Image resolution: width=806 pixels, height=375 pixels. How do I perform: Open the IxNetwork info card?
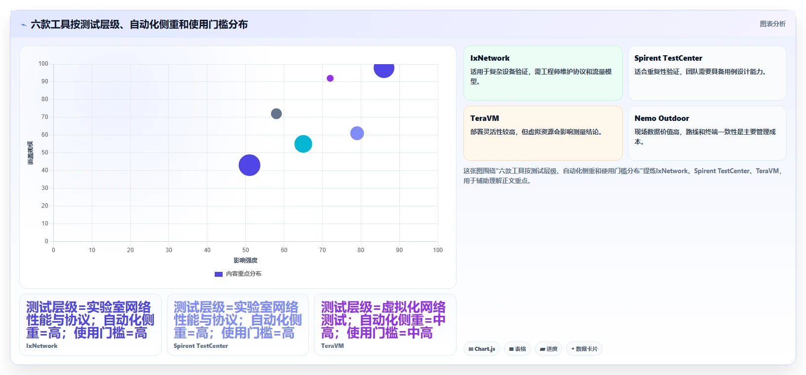pos(543,73)
